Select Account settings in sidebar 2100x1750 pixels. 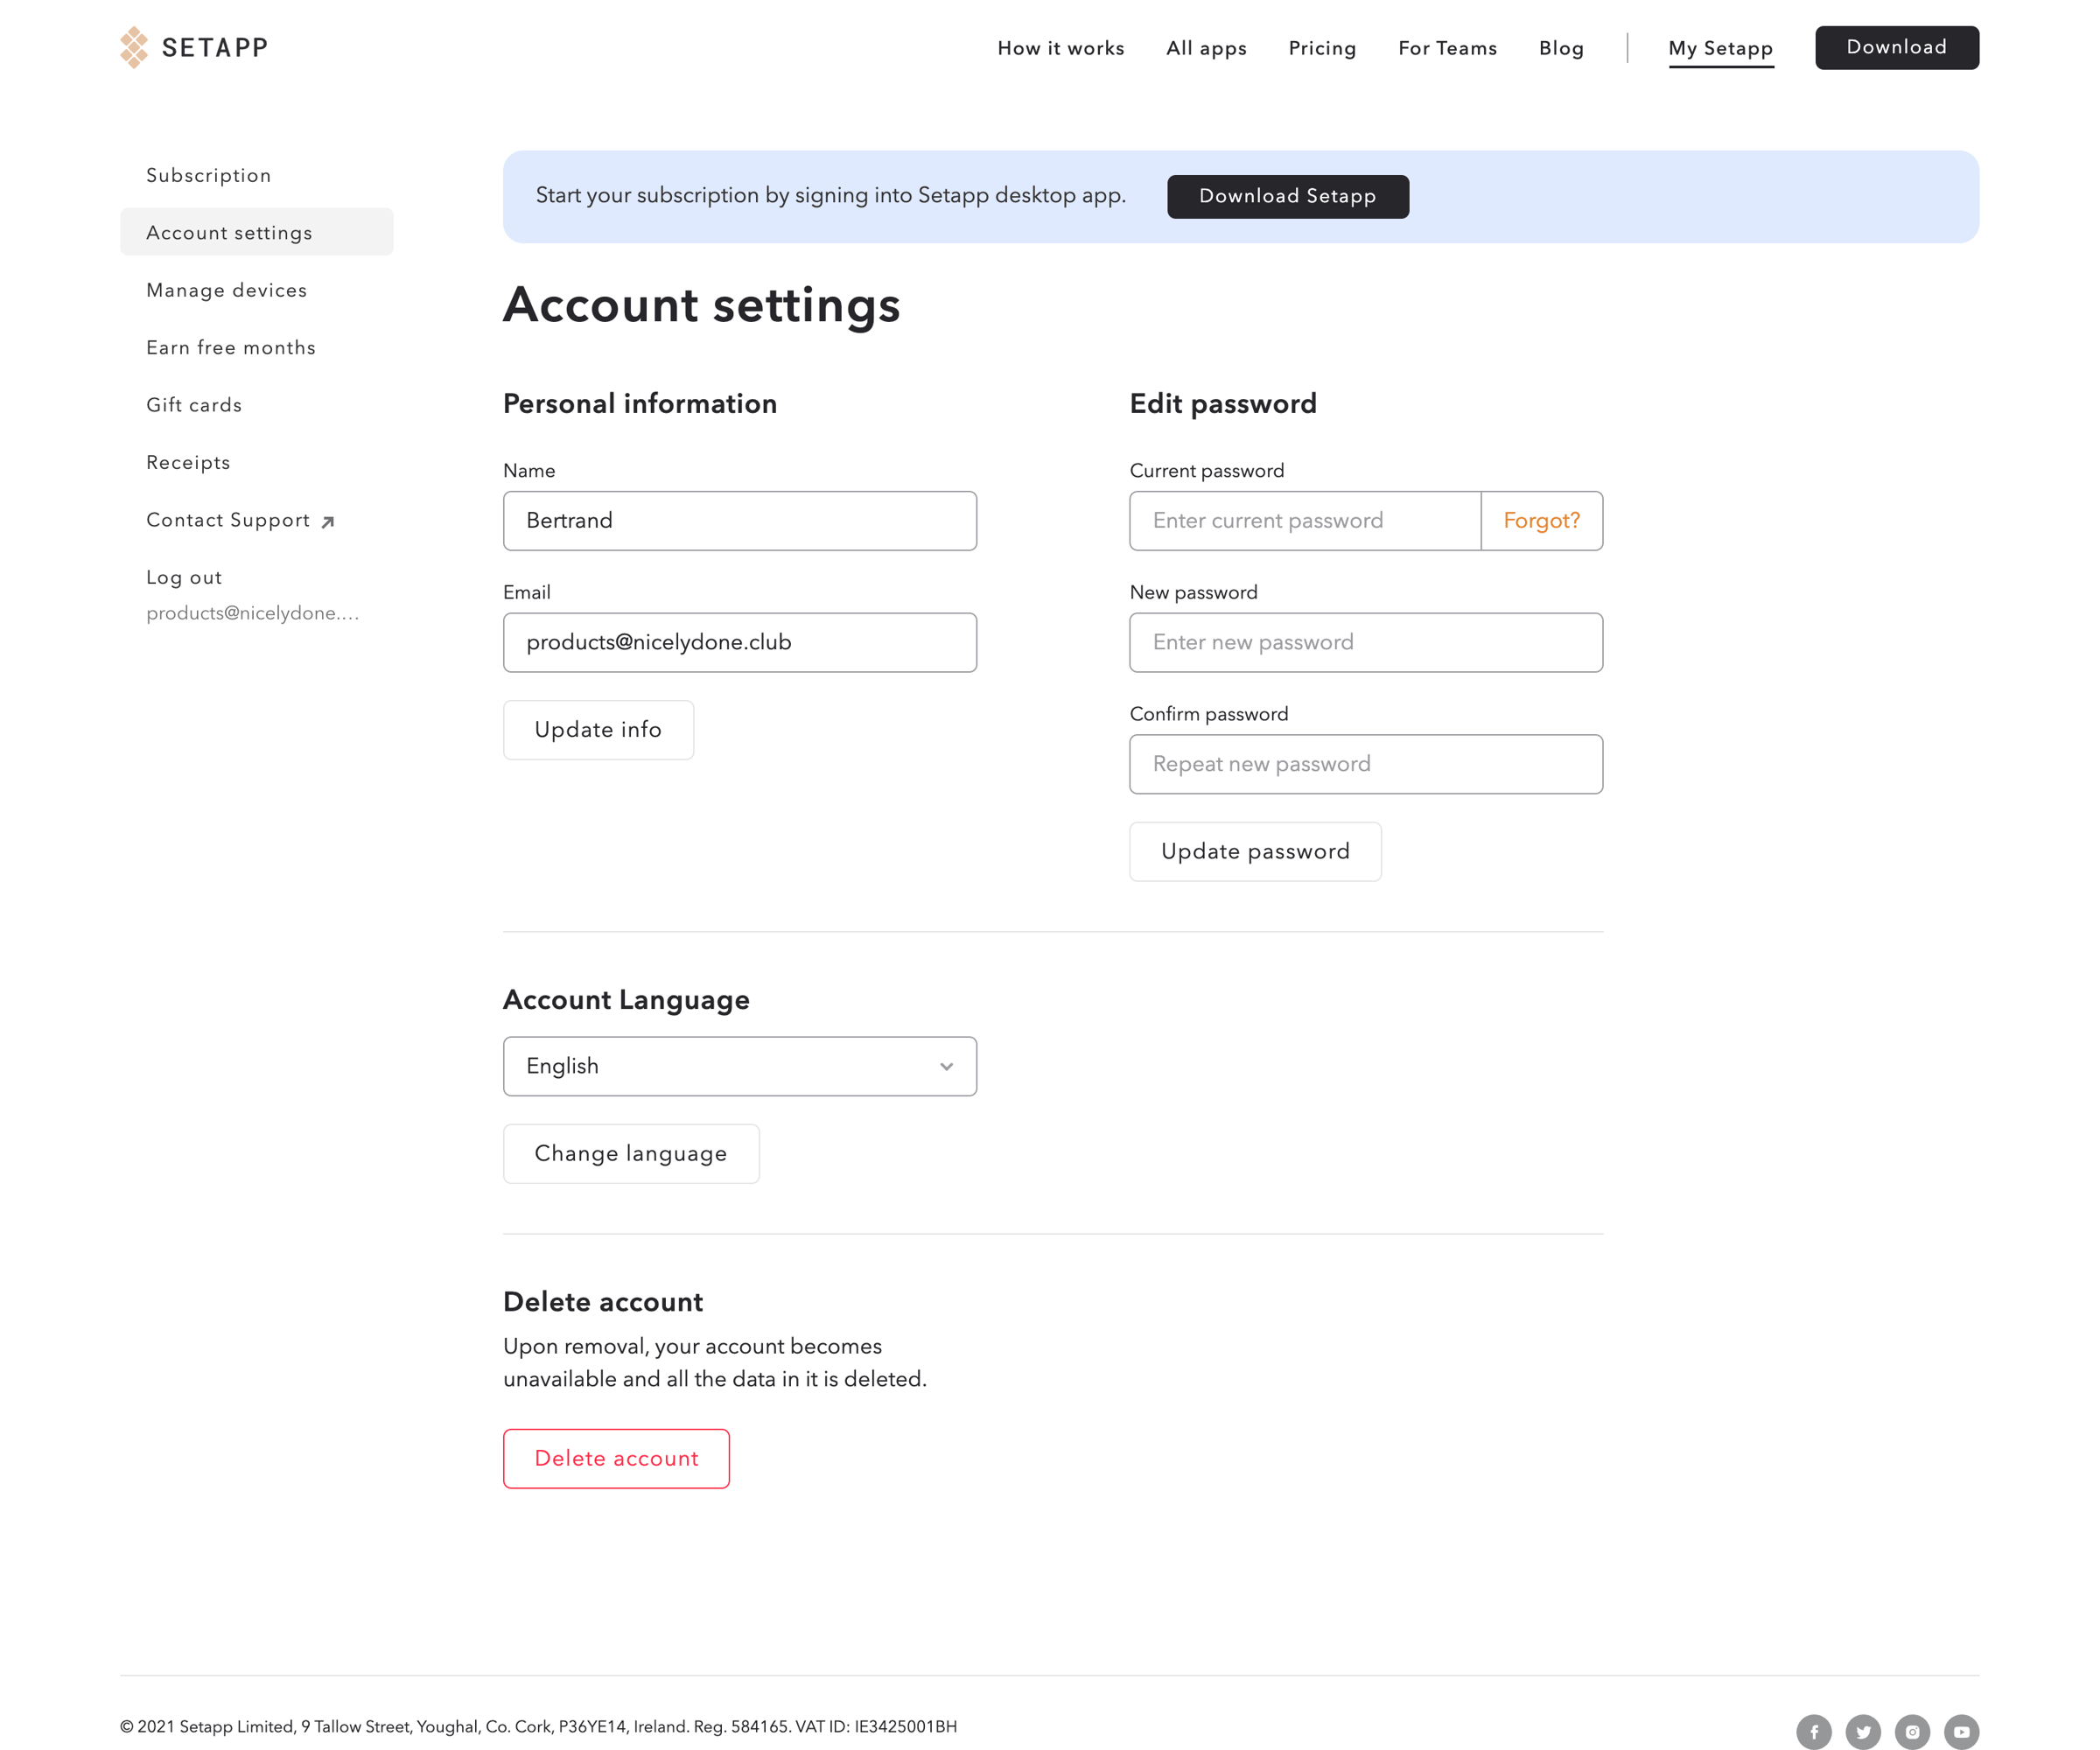pyautogui.click(x=257, y=232)
